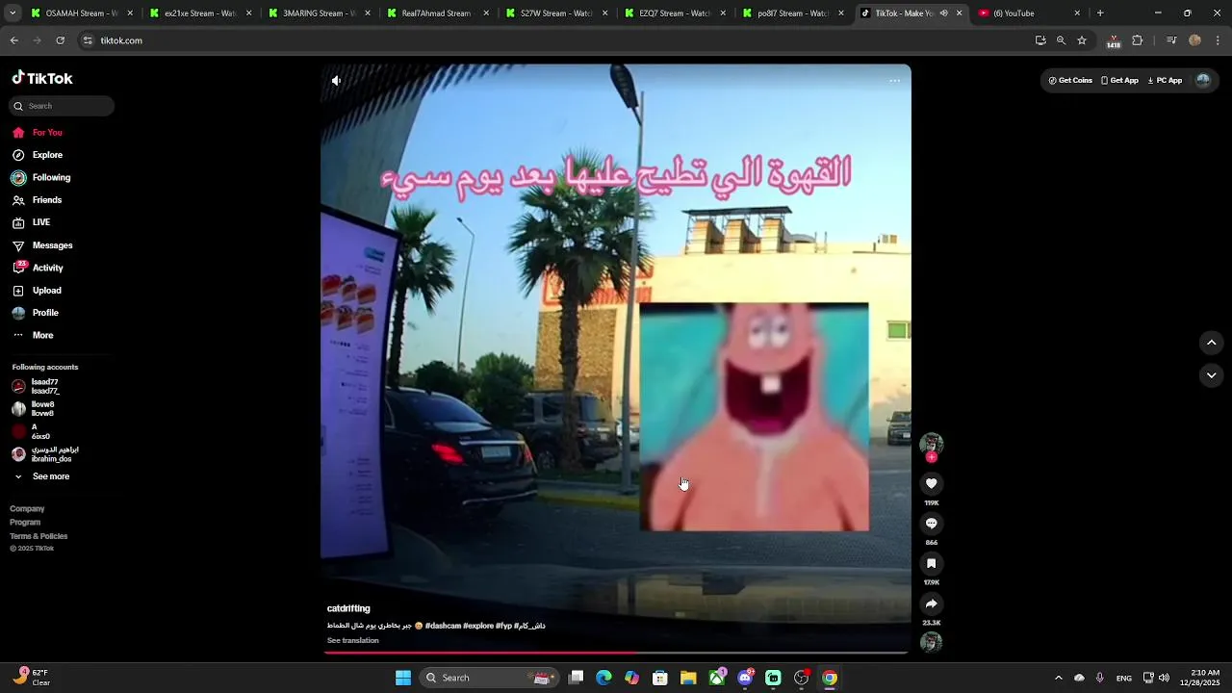Image resolution: width=1232 pixels, height=693 pixels.
Task: Open the media control icon in toolbar
Action: 1171,40
